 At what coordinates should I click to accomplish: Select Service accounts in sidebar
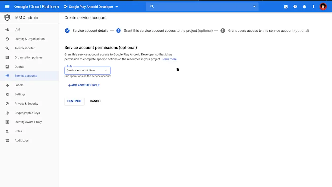29,76
